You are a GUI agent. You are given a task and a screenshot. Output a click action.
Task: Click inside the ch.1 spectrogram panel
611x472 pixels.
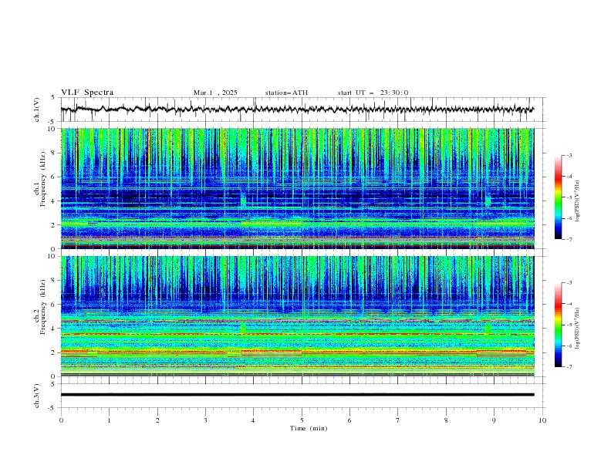(297, 188)
